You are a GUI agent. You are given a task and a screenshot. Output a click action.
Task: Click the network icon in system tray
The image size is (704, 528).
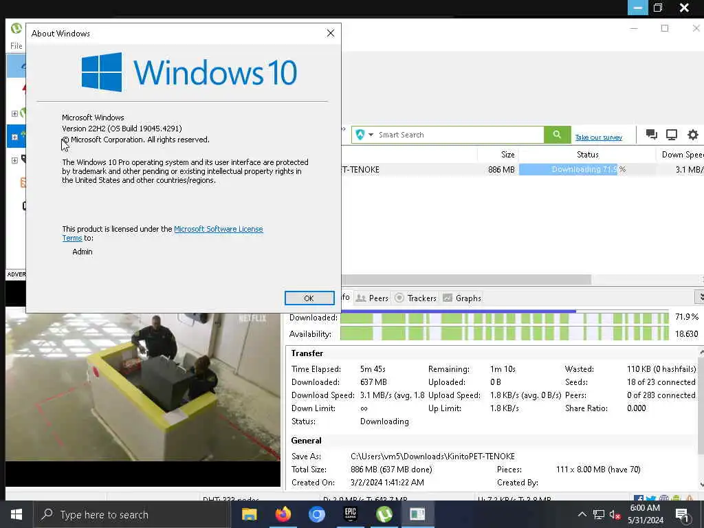(599, 514)
